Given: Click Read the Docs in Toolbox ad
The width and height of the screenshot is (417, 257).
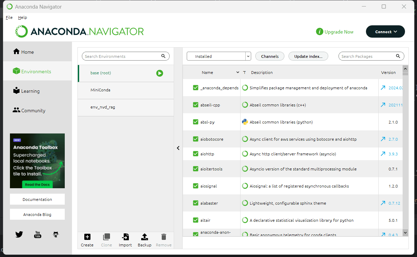Looking at the screenshot, I should point(37,184).
